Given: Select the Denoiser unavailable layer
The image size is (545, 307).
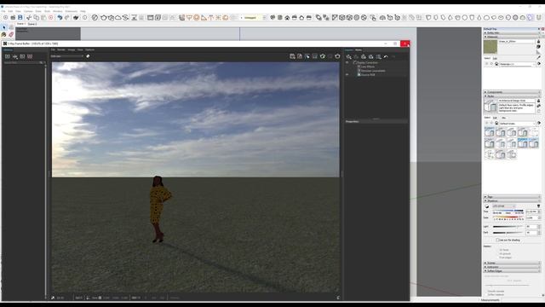Looking at the screenshot, I should pyautogui.click(x=373, y=71).
